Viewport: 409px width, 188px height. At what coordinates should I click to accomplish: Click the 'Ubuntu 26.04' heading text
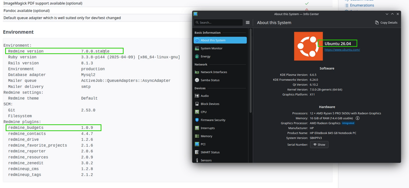(x=337, y=43)
